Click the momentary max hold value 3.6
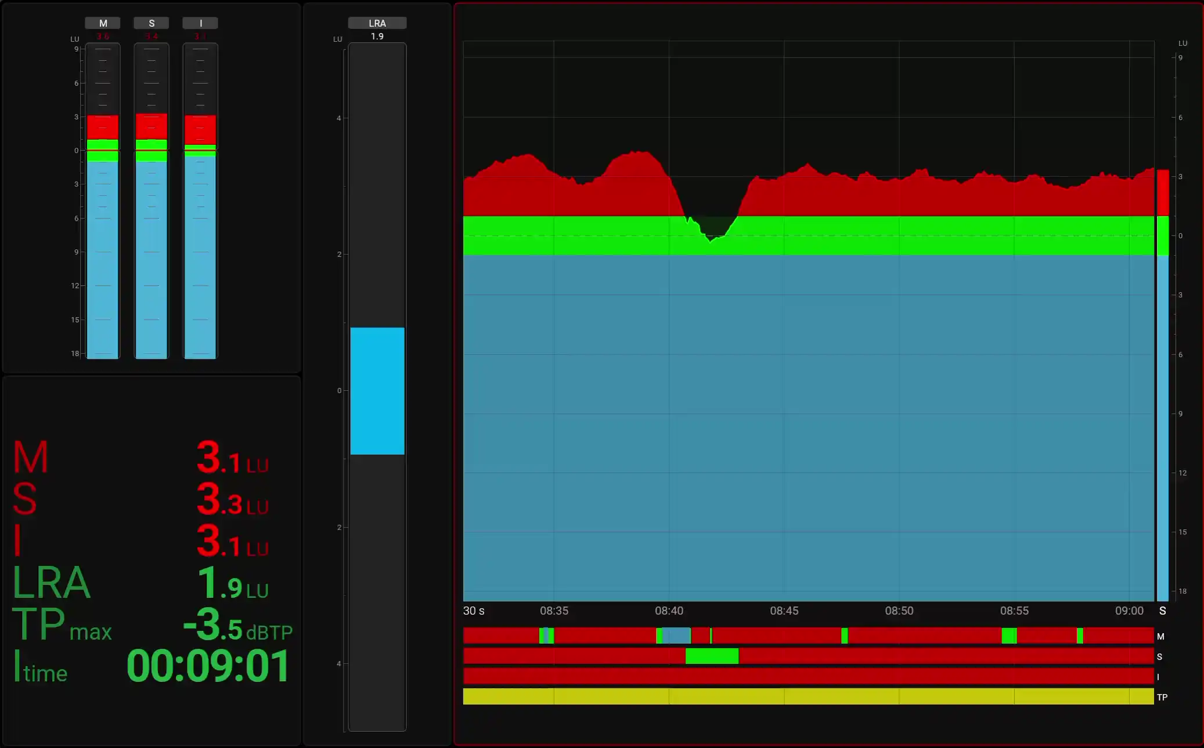The height and width of the screenshot is (748, 1204). pyautogui.click(x=103, y=37)
